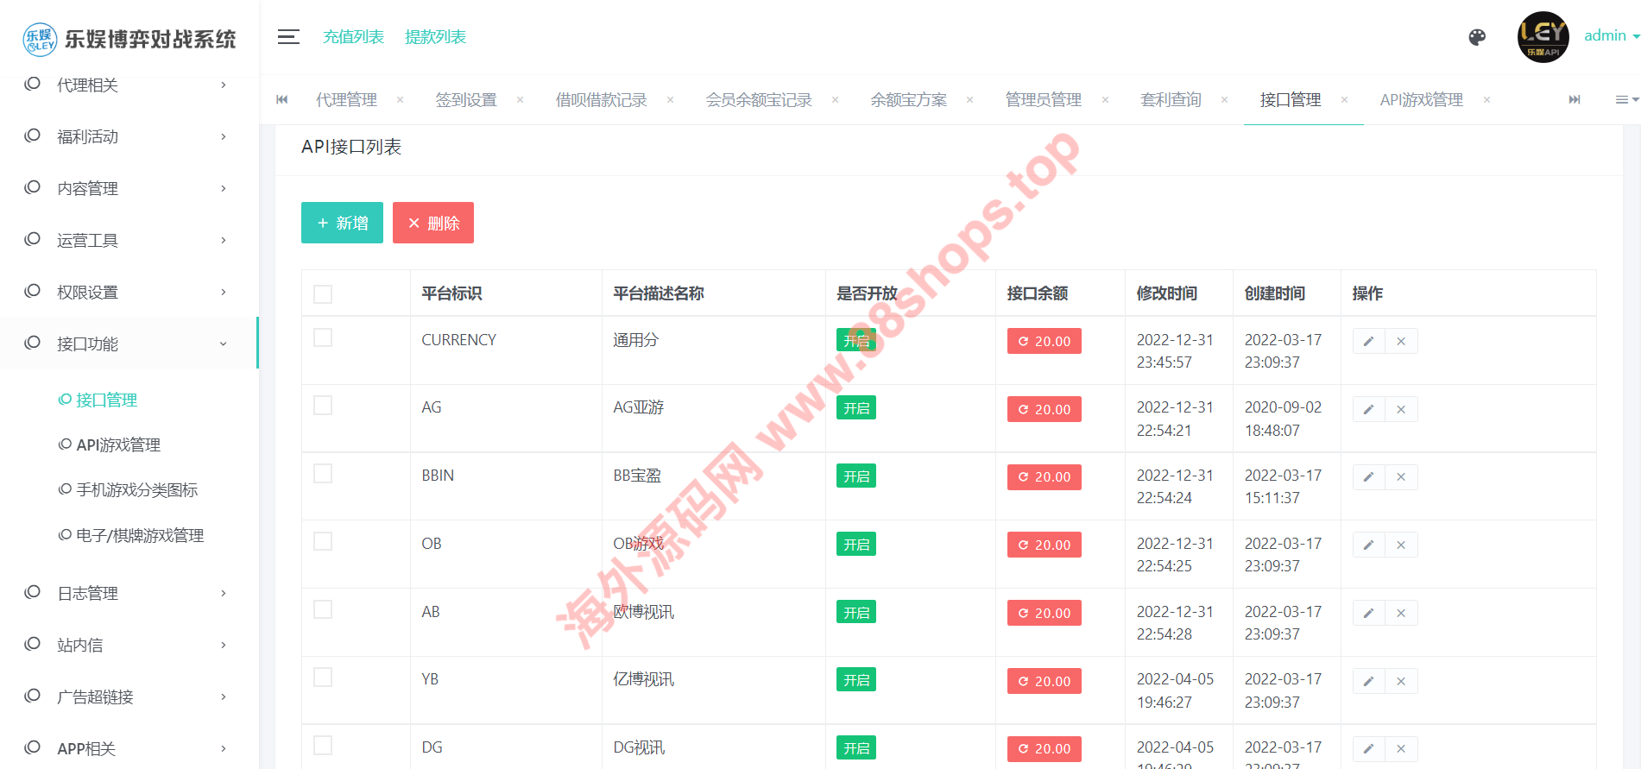Click the edit pencil for YB row
Viewport: 1641px width, 769px height.
[1368, 682]
